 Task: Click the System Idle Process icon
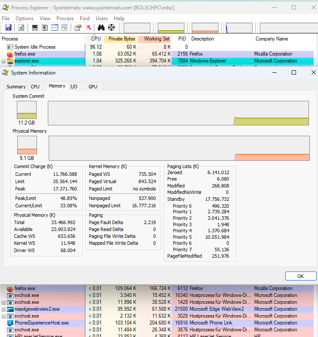[10, 47]
